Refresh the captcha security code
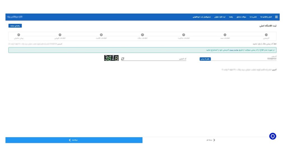The image size is (287, 155). tap(122, 59)
